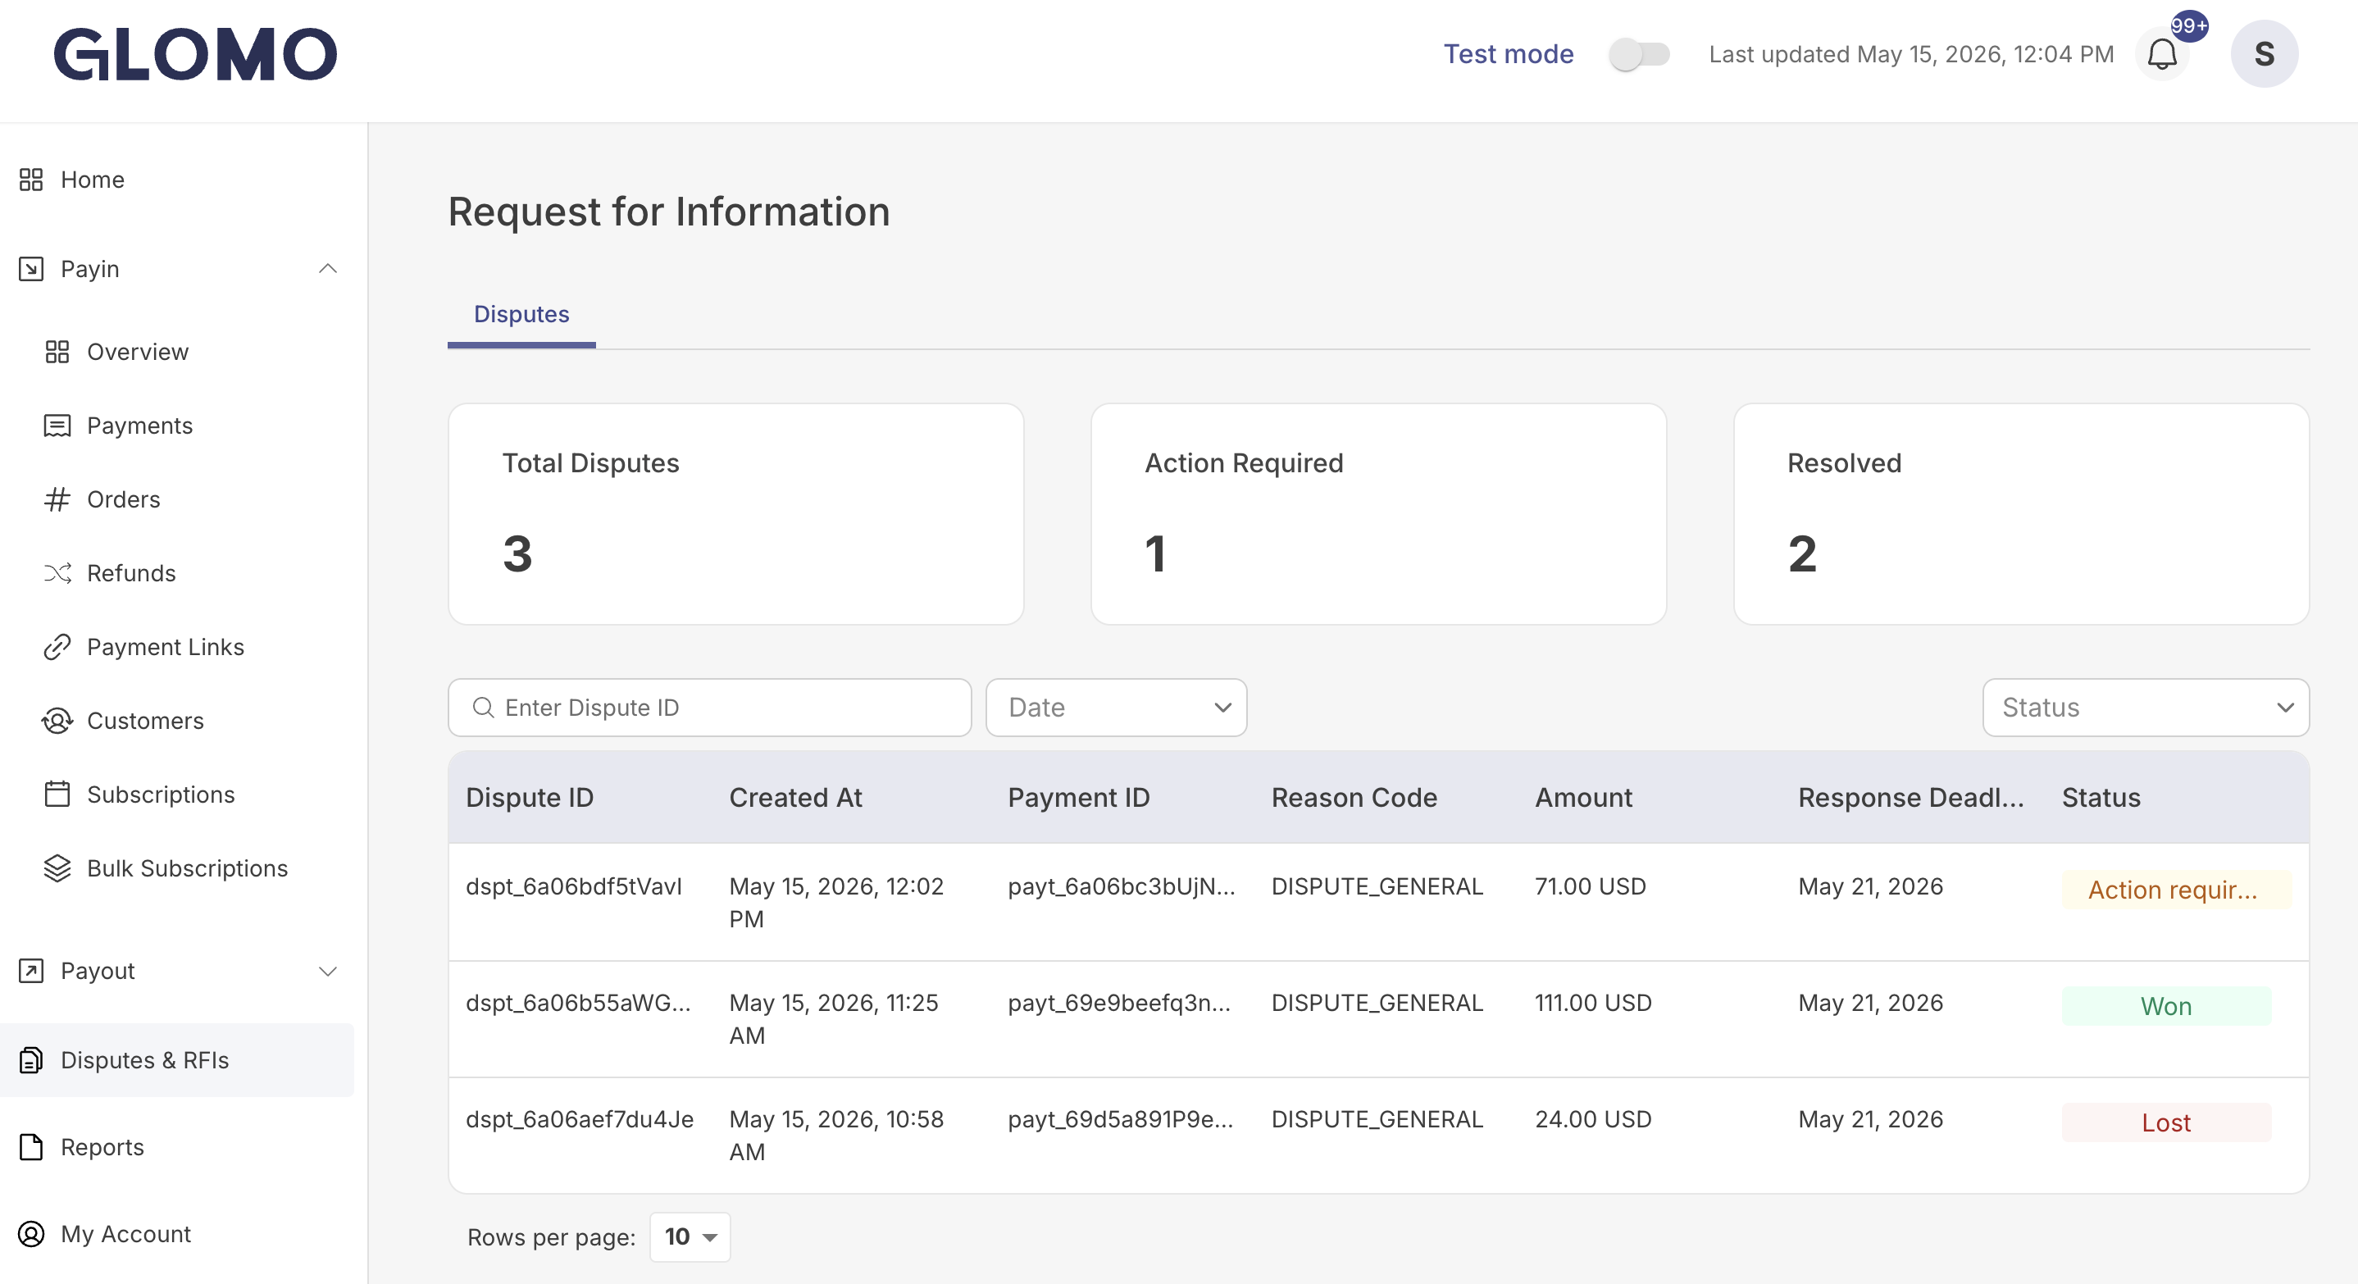Click the Won status badge
Screen dimensions: 2358x1284
point(2166,1007)
